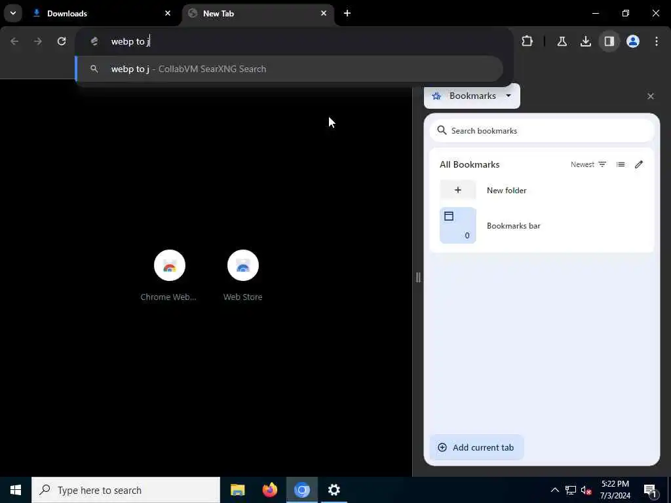Open the clock showing 5:22 PM

[x=615, y=490]
